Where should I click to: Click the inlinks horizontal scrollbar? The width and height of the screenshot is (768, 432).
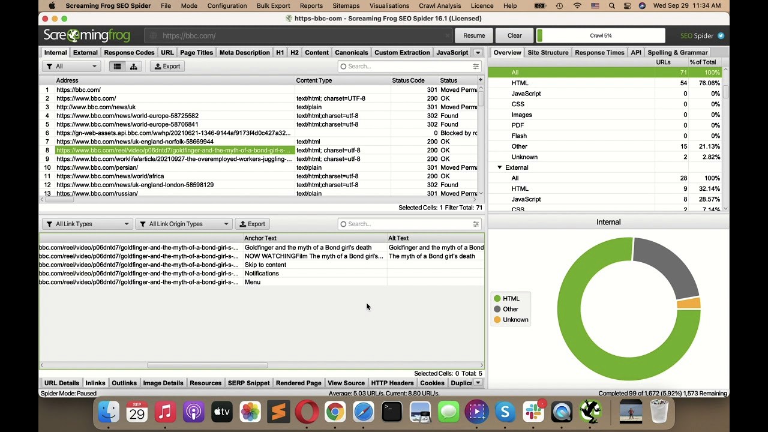[207, 365]
